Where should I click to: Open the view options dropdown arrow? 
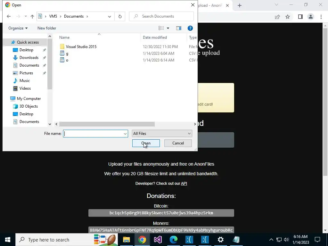tap(168, 28)
